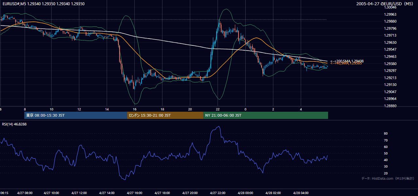Click price axis value 1.29796
This screenshot has height=196, width=418.
pyautogui.click(x=391, y=28)
